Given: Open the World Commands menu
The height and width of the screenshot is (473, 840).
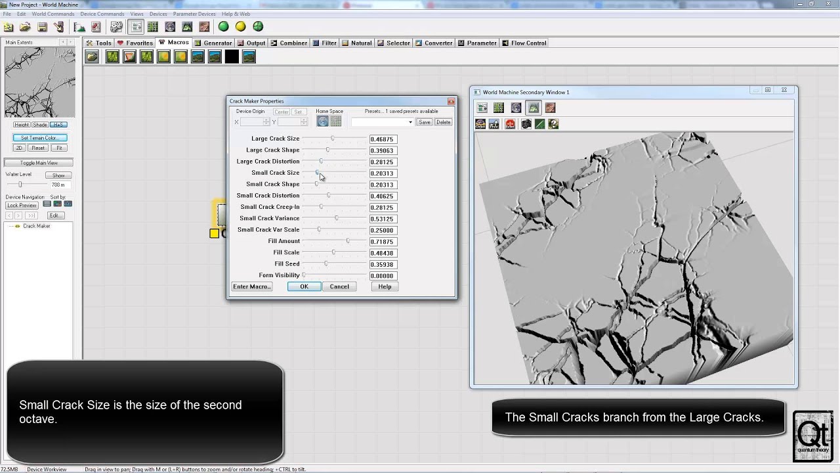Looking at the screenshot, I should [x=53, y=14].
